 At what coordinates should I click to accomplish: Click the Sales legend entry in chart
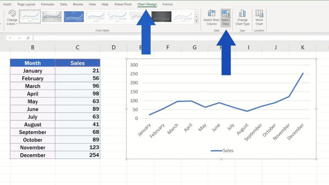point(222,151)
